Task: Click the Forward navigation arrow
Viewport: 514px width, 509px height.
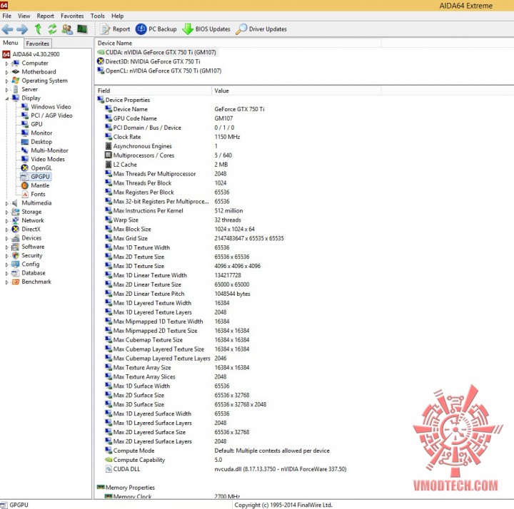Action: pos(22,29)
